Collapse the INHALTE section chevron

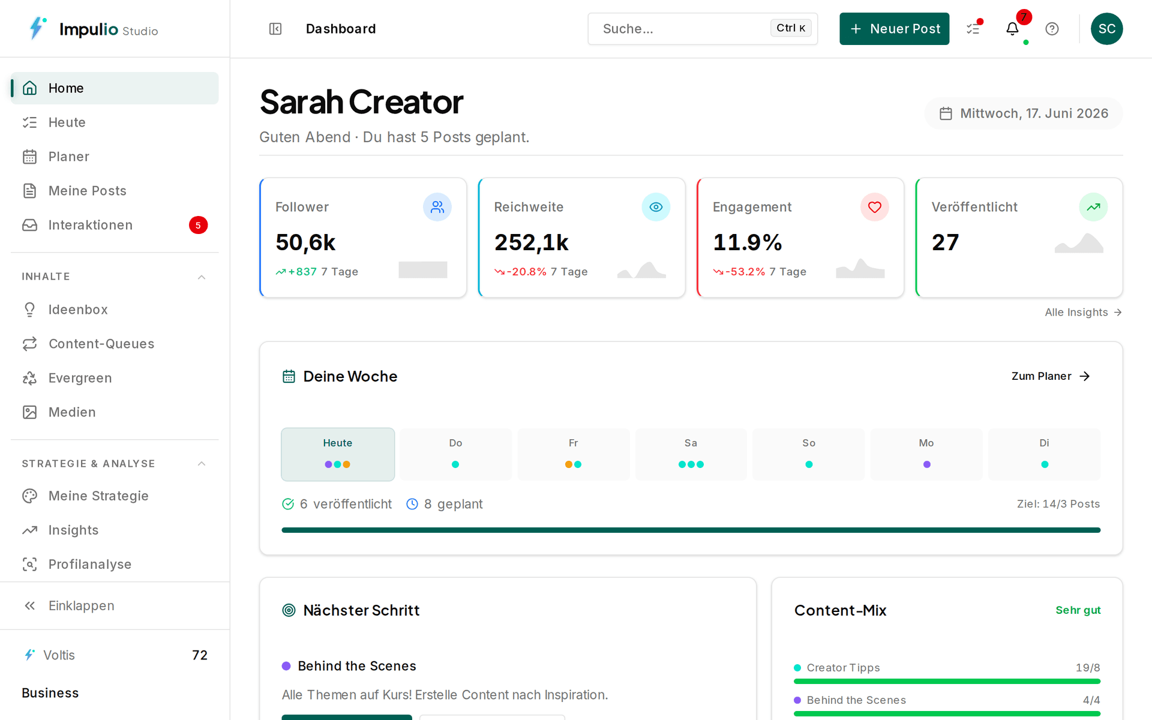coord(202,277)
